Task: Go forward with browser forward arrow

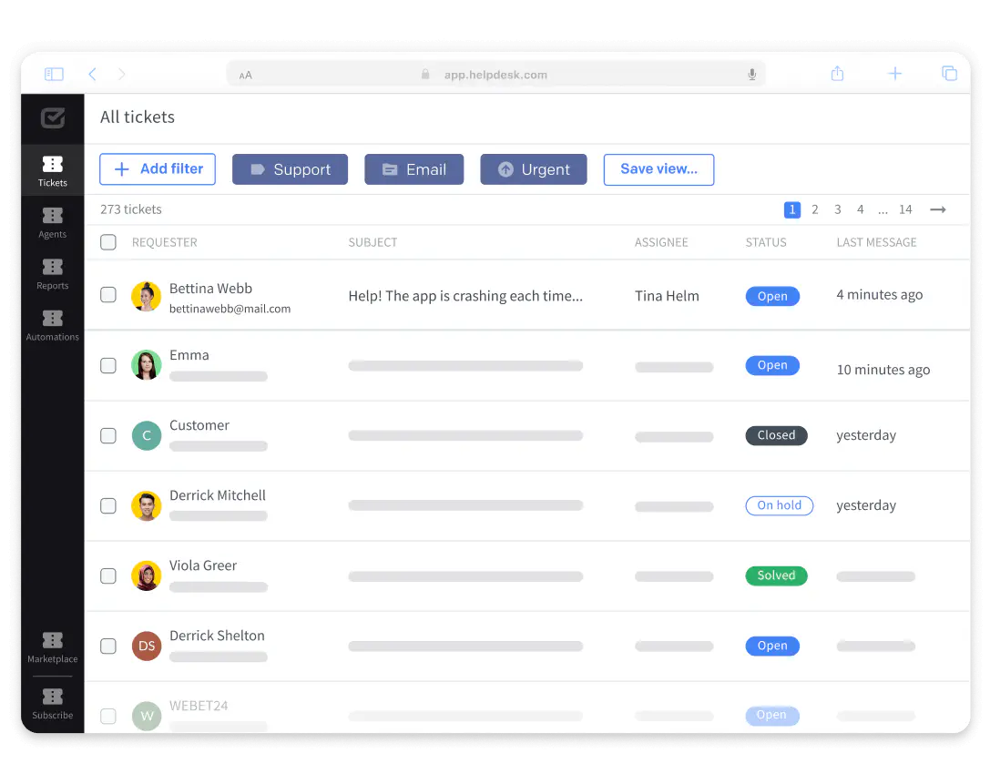Action: pyautogui.click(x=122, y=75)
